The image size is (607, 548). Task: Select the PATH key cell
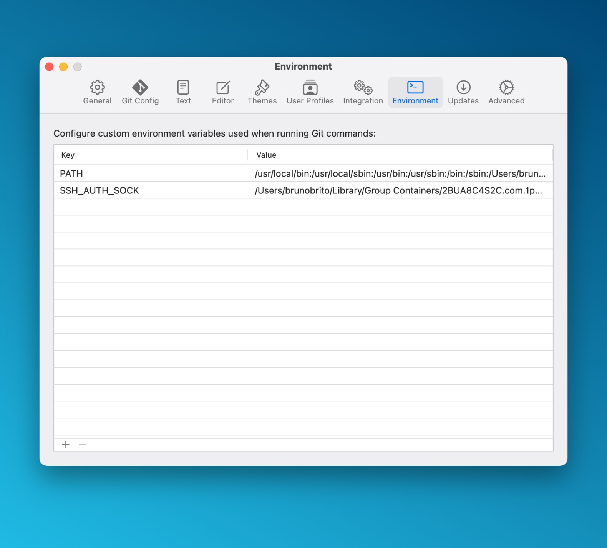click(71, 173)
